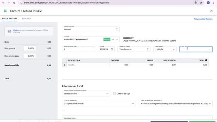Click row number 1 in lines table

tap(64, 65)
